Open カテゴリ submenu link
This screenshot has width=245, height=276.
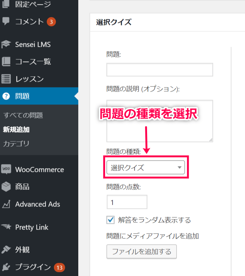[x=16, y=144]
